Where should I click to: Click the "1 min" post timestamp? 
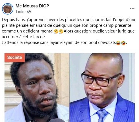20,12
